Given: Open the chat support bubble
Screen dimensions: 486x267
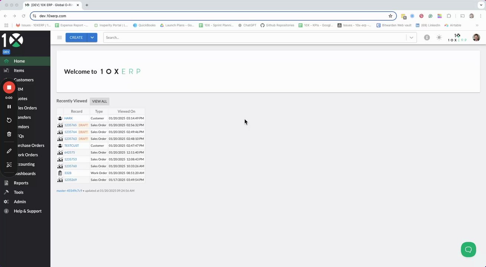Looking at the screenshot, I should pos(469,250).
